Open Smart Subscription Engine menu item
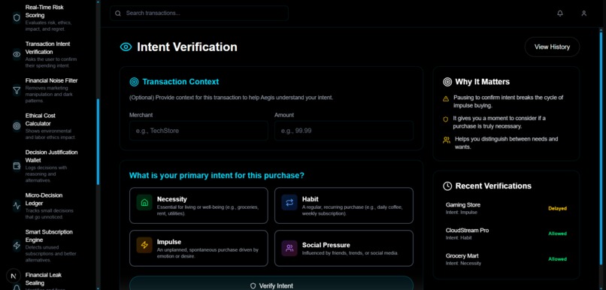The width and height of the screenshot is (606, 290). pyautogui.click(x=46, y=246)
